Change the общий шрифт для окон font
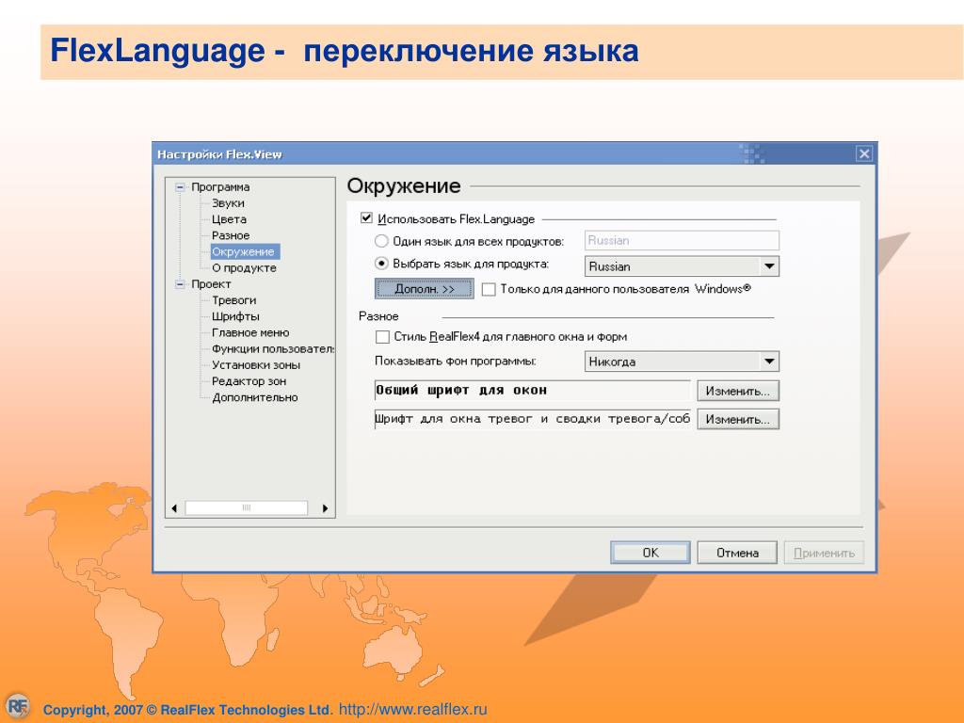This screenshot has width=964, height=723. tap(738, 391)
